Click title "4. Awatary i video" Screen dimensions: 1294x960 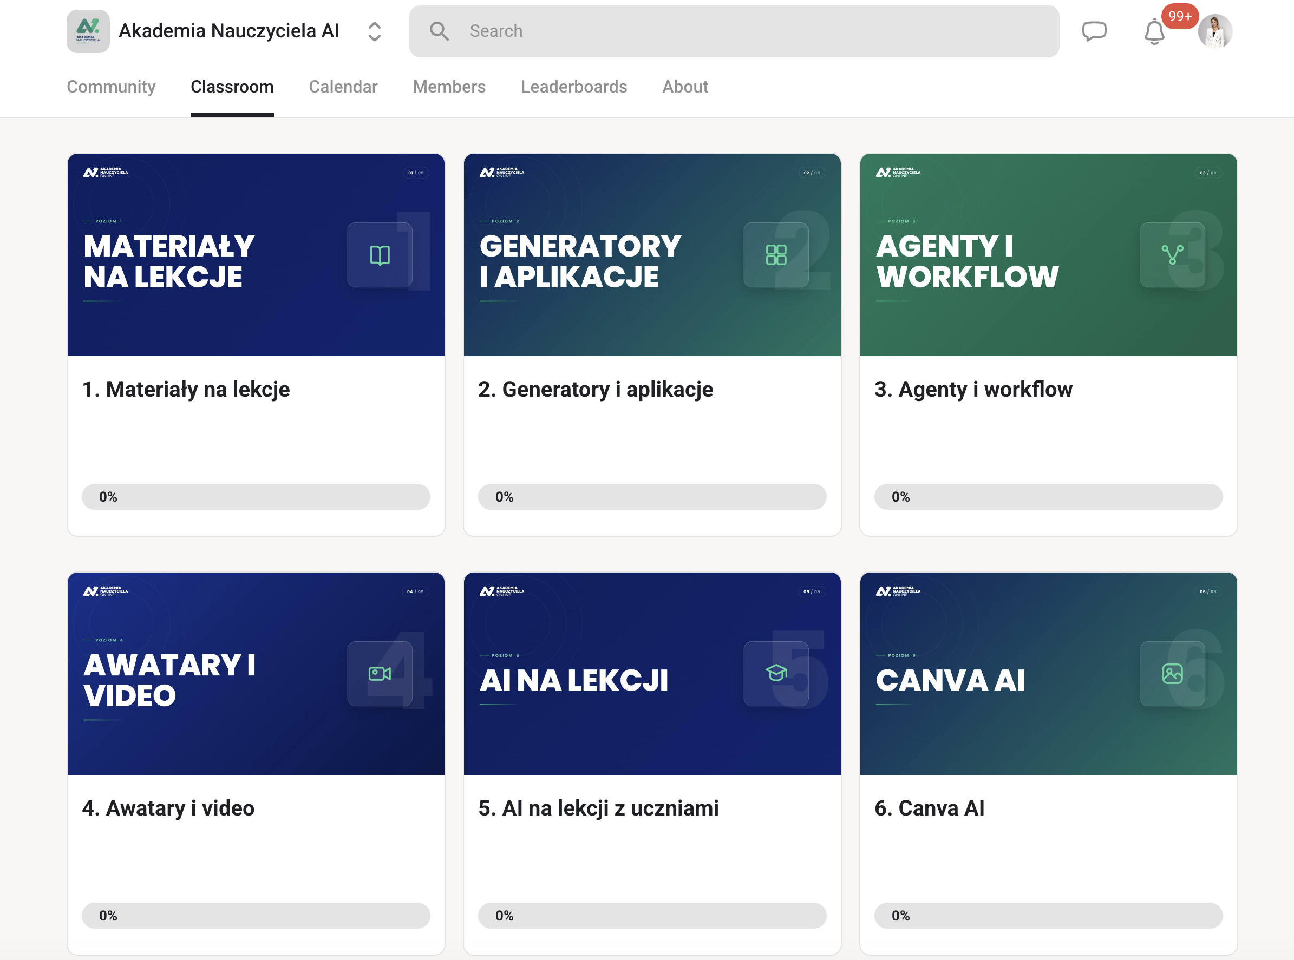click(168, 808)
